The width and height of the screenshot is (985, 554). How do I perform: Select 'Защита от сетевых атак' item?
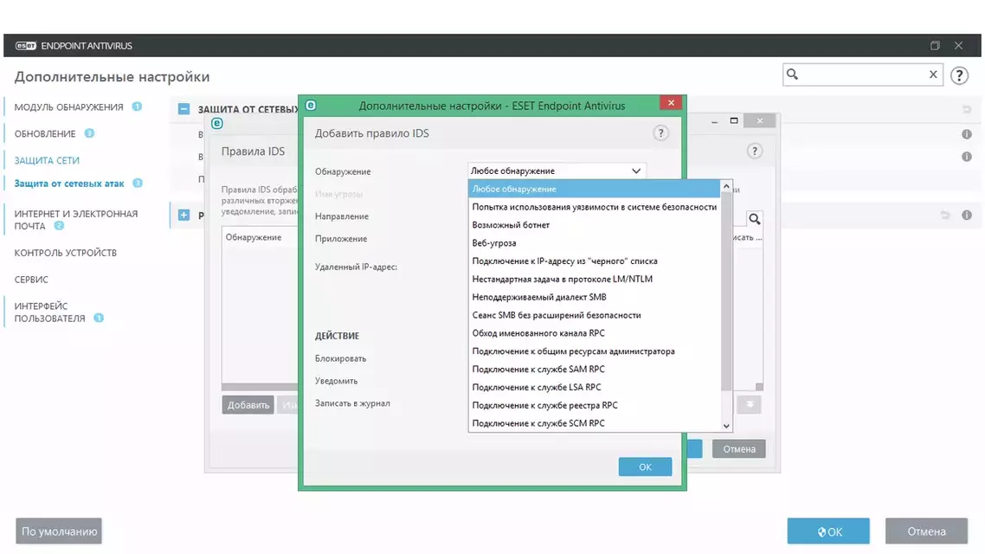(69, 184)
